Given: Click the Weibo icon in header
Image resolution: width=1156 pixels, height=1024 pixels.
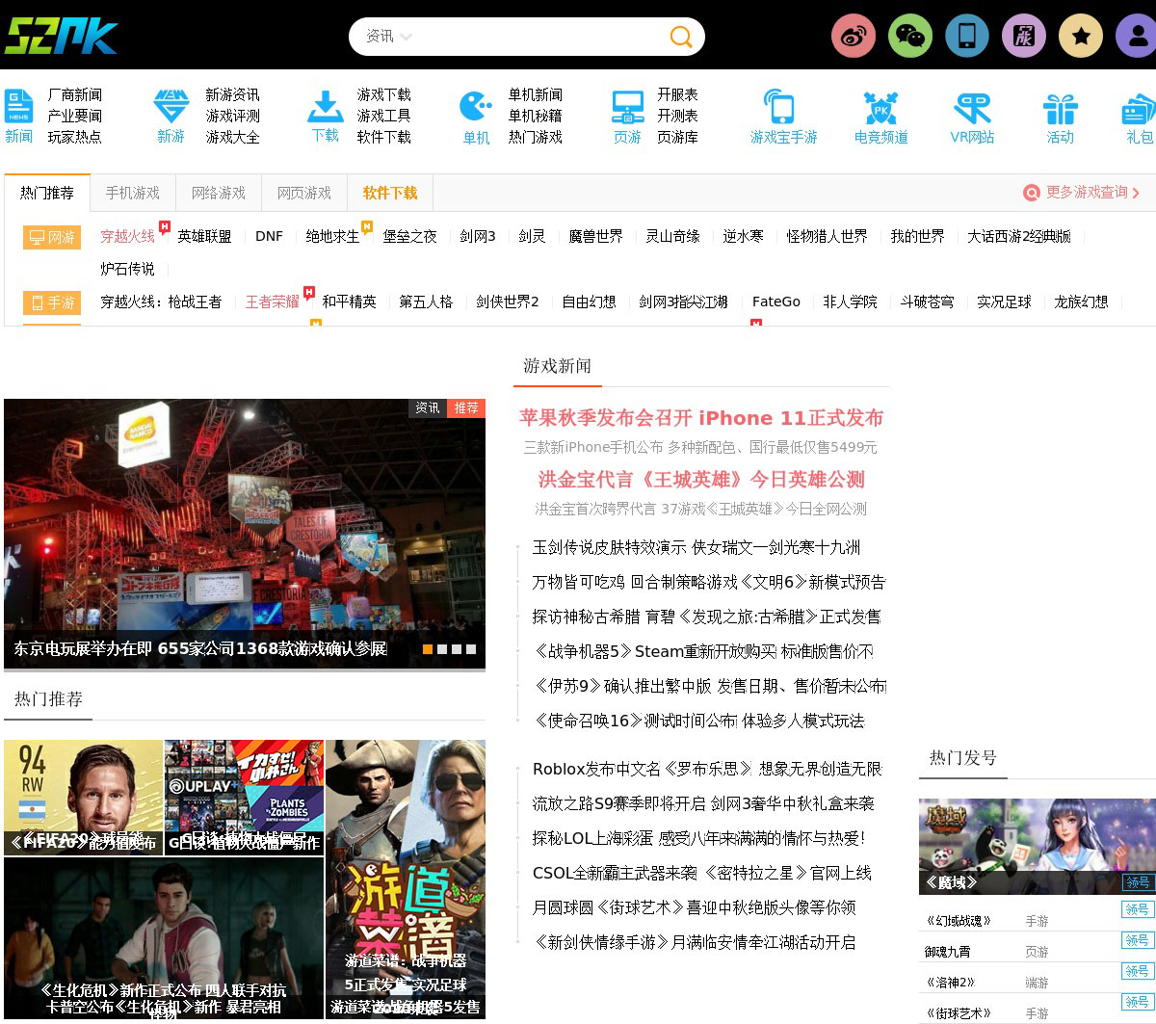Looking at the screenshot, I should pos(854,37).
